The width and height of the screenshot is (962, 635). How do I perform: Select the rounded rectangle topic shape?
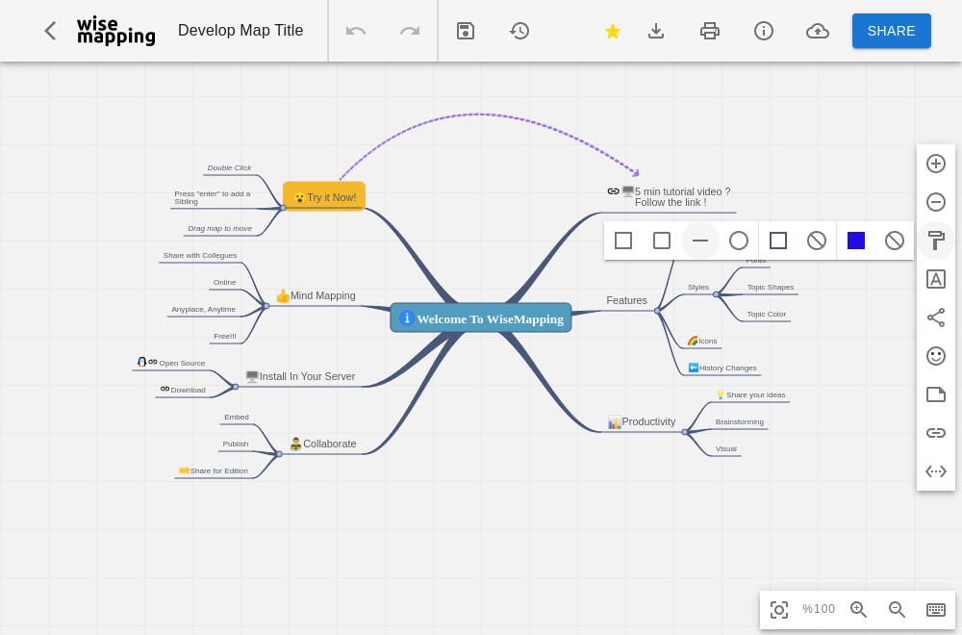coord(662,241)
